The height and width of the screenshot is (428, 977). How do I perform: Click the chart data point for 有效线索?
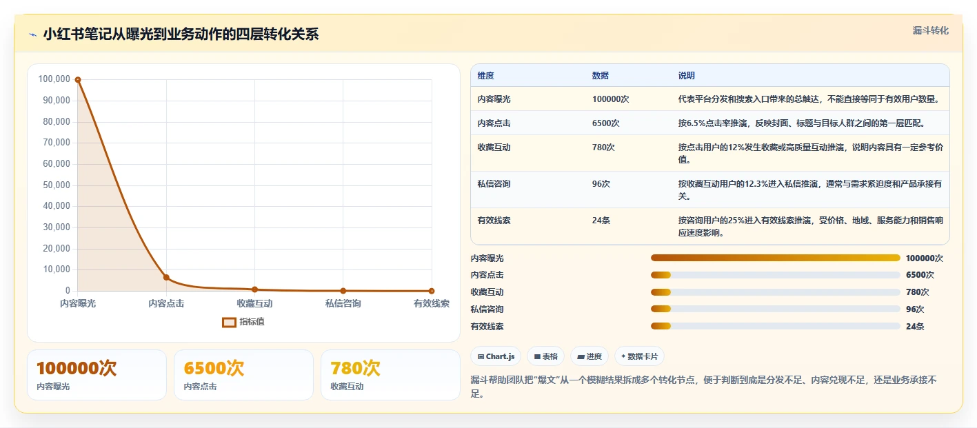(432, 291)
